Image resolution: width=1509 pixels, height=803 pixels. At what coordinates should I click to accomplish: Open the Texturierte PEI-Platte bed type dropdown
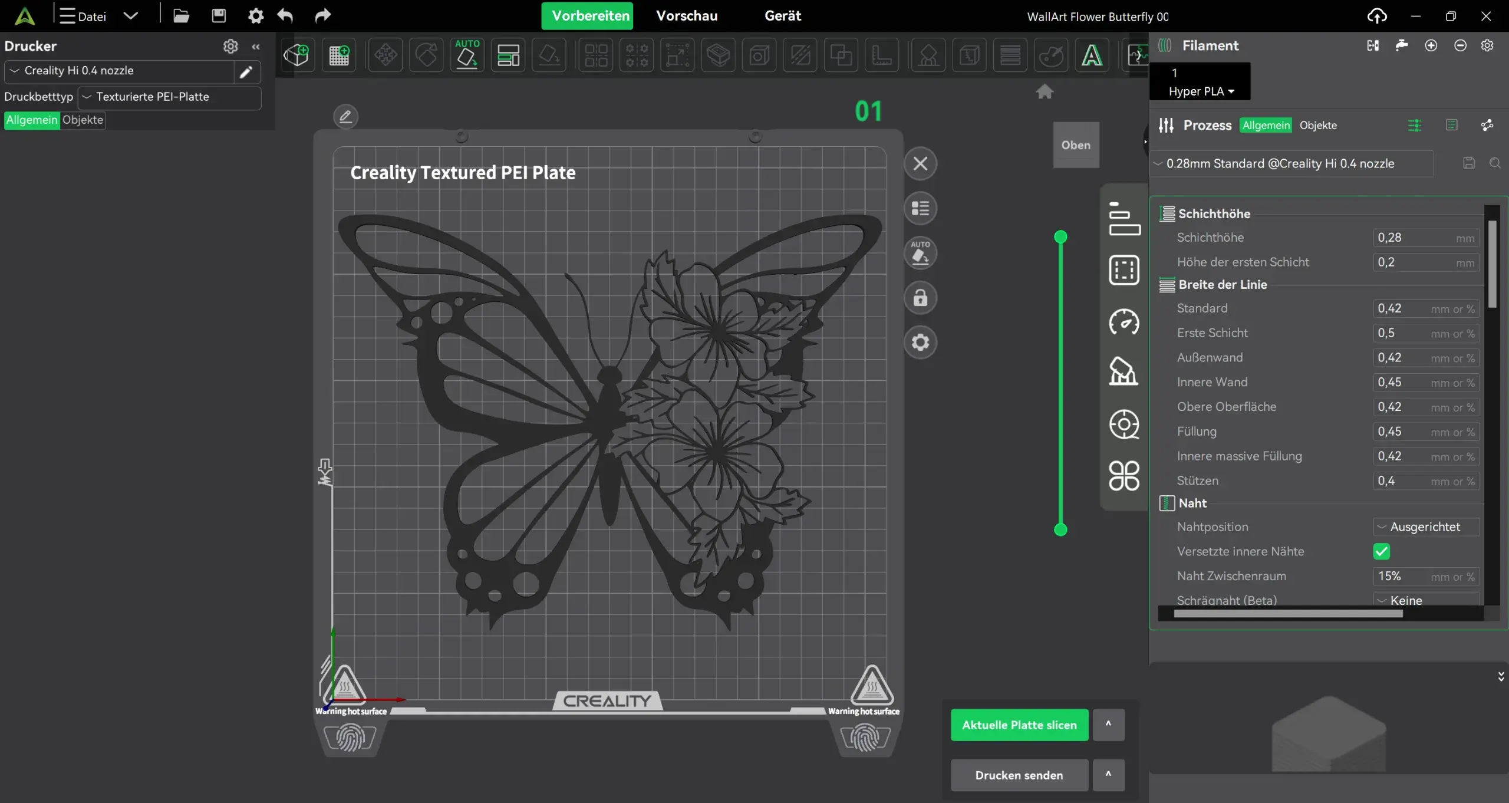(170, 97)
